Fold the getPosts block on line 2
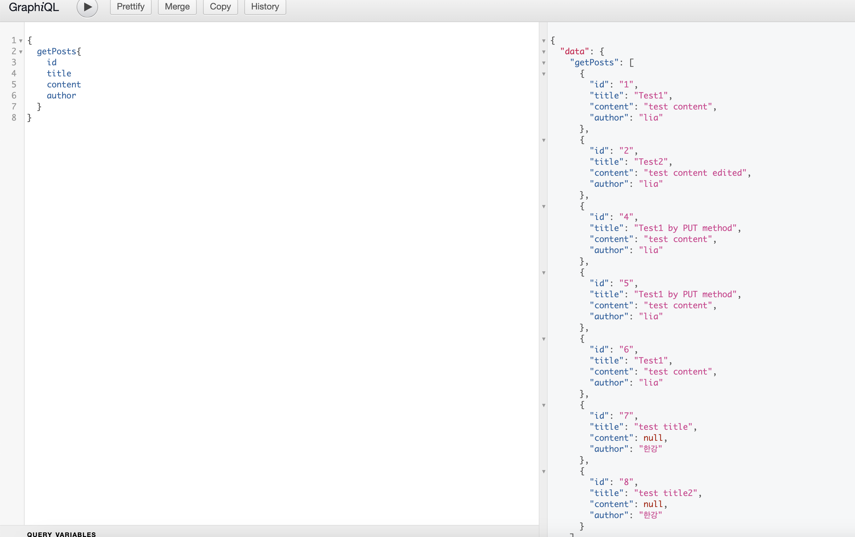 point(21,52)
